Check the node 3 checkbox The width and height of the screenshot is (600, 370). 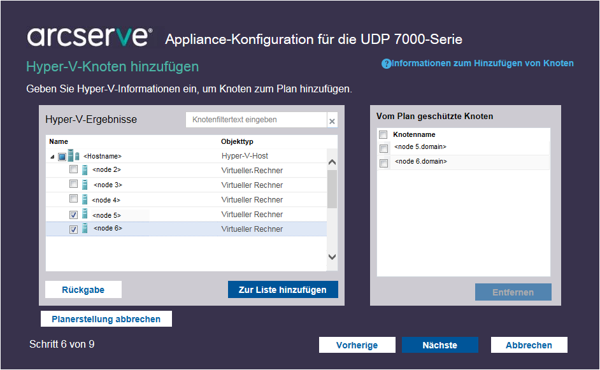coord(73,184)
